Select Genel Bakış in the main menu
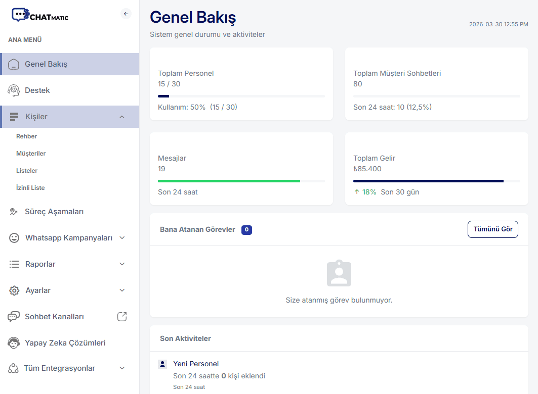The image size is (538, 394). tap(46, 64)
